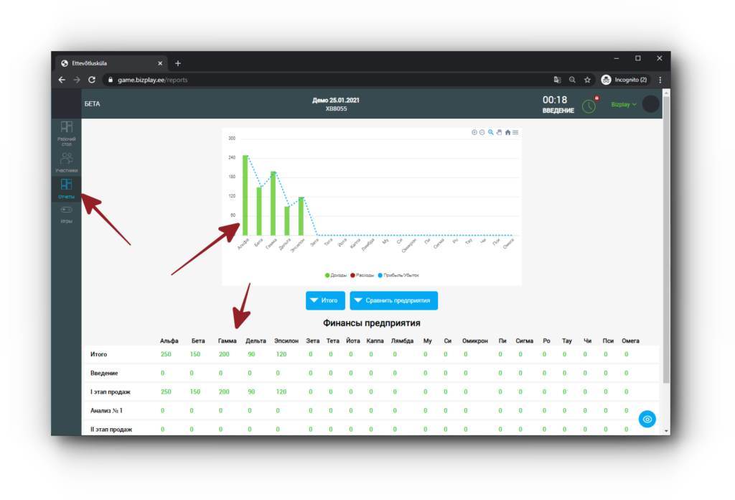Click the chart zoom out minus icon

click(482, 132)
